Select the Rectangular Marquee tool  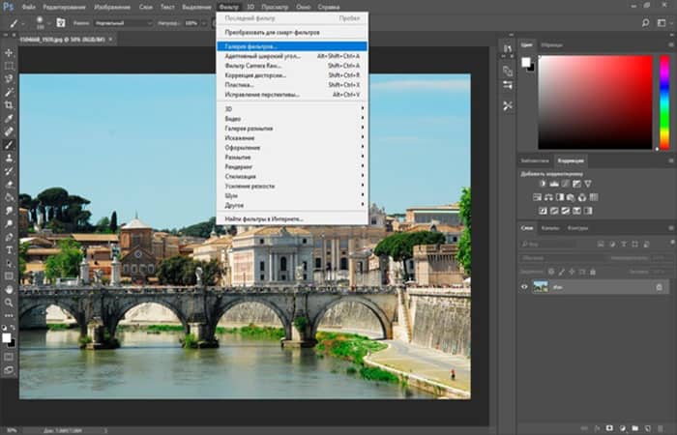[x=9, y=66]
